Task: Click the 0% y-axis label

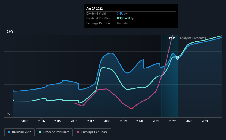Action: (9, 114)
